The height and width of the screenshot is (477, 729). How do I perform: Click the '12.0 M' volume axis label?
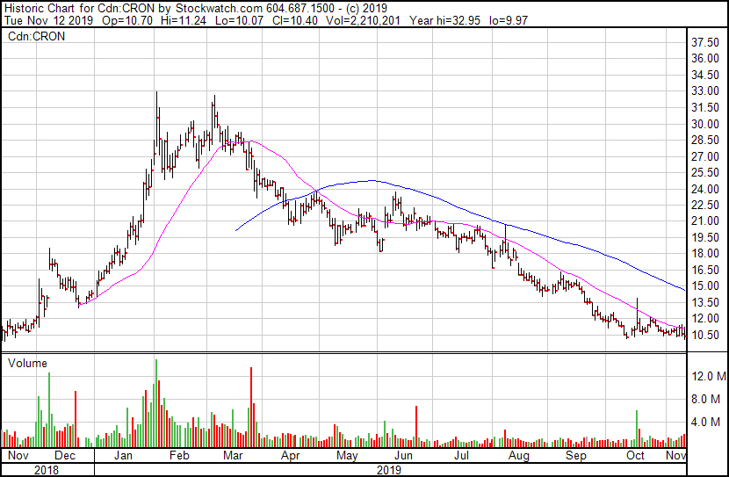(x=709, y=376)
